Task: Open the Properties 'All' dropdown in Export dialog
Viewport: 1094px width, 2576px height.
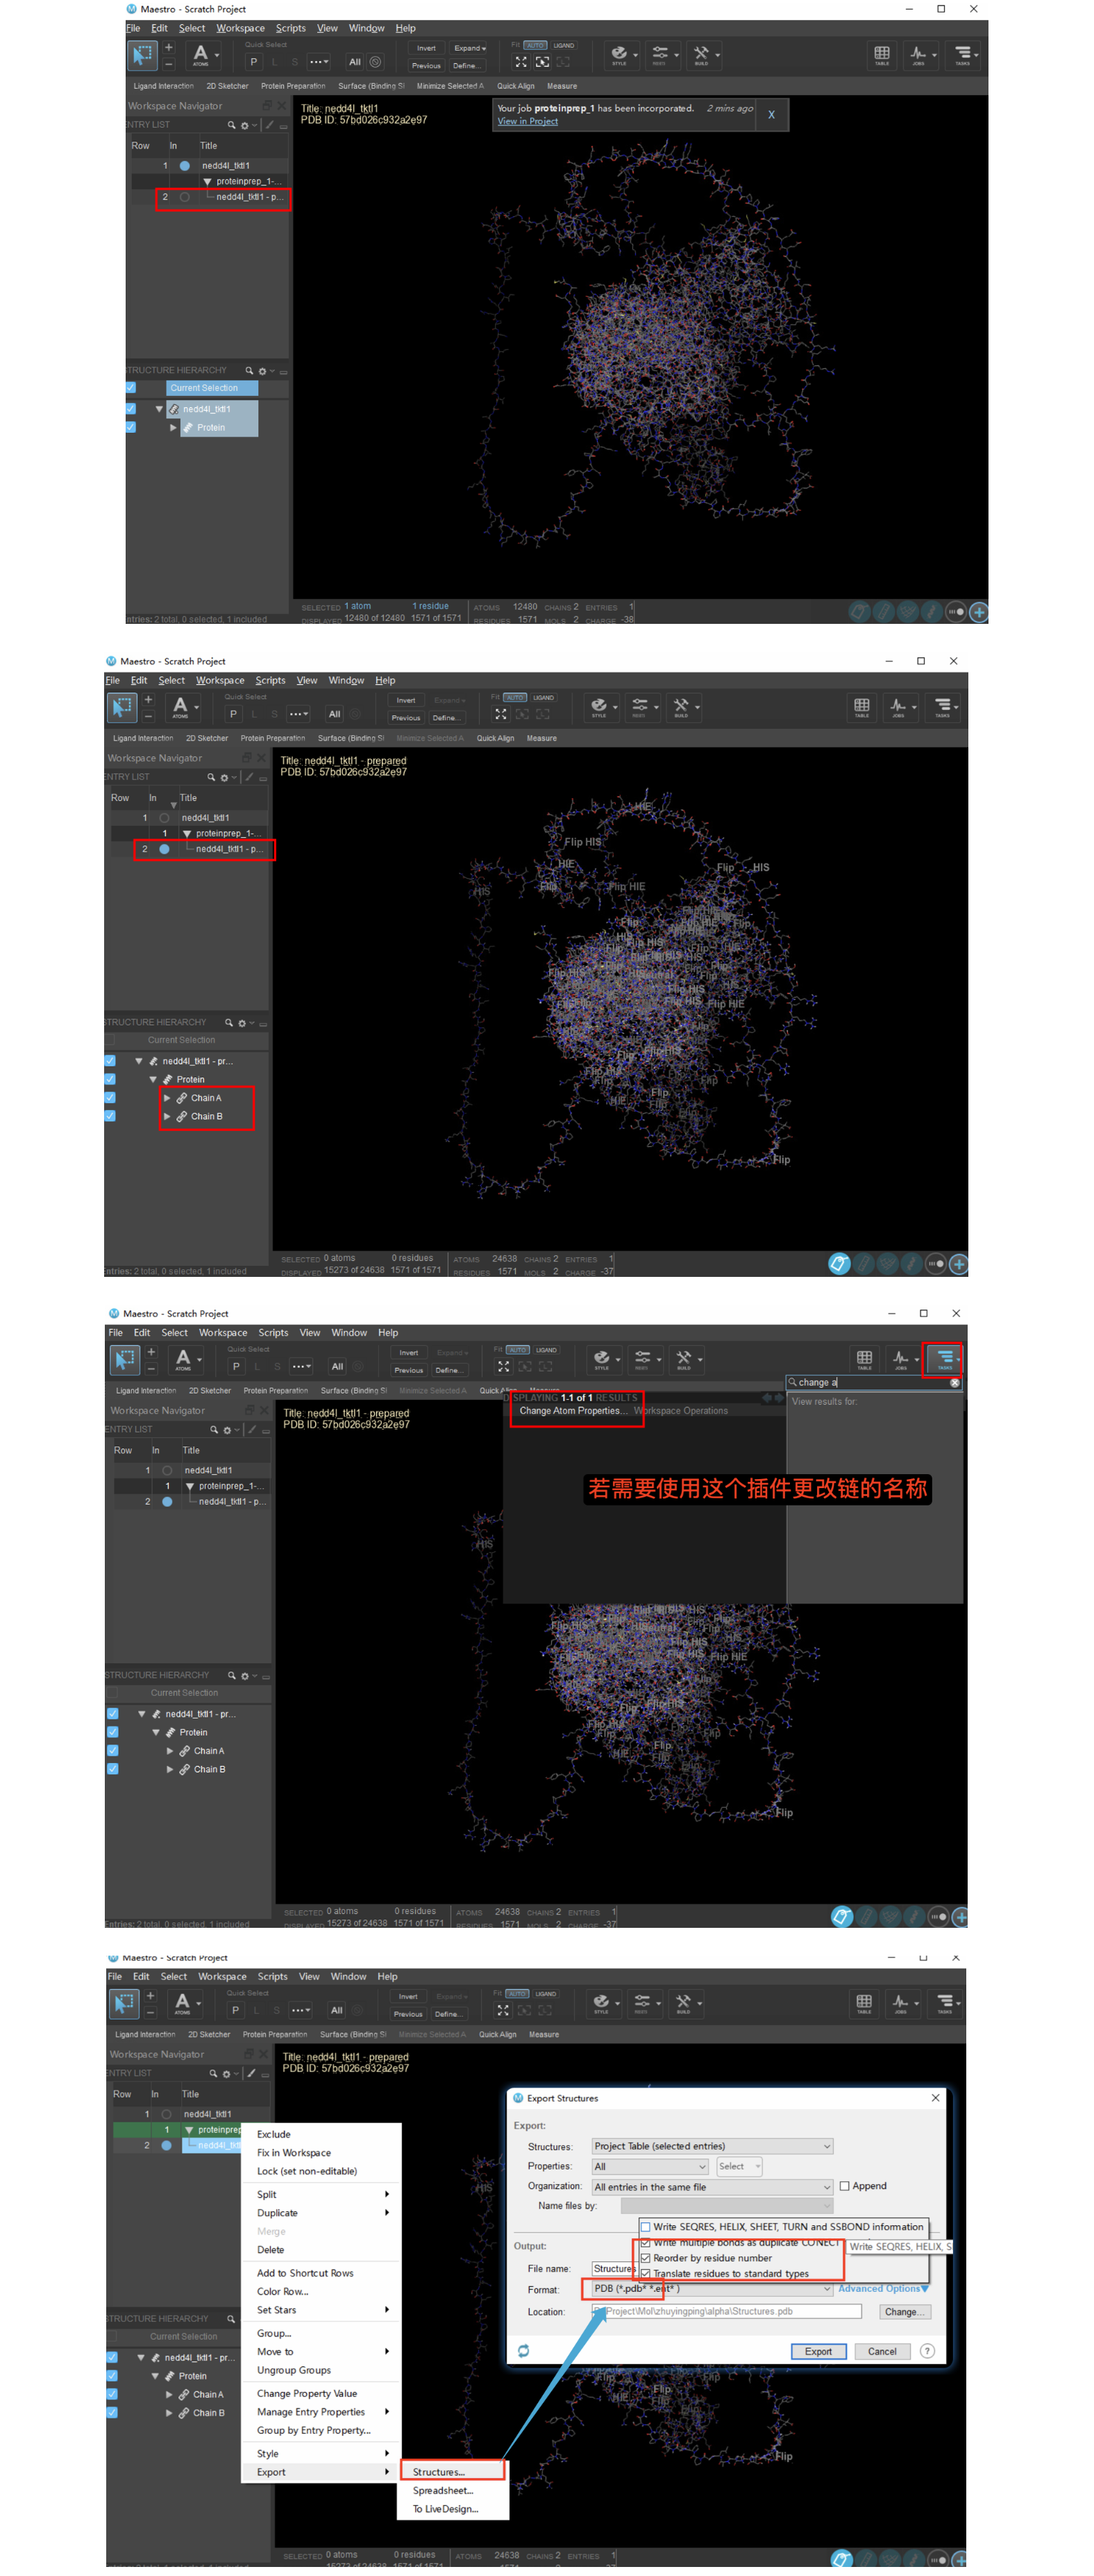Action: click(x=650, y=2166)
